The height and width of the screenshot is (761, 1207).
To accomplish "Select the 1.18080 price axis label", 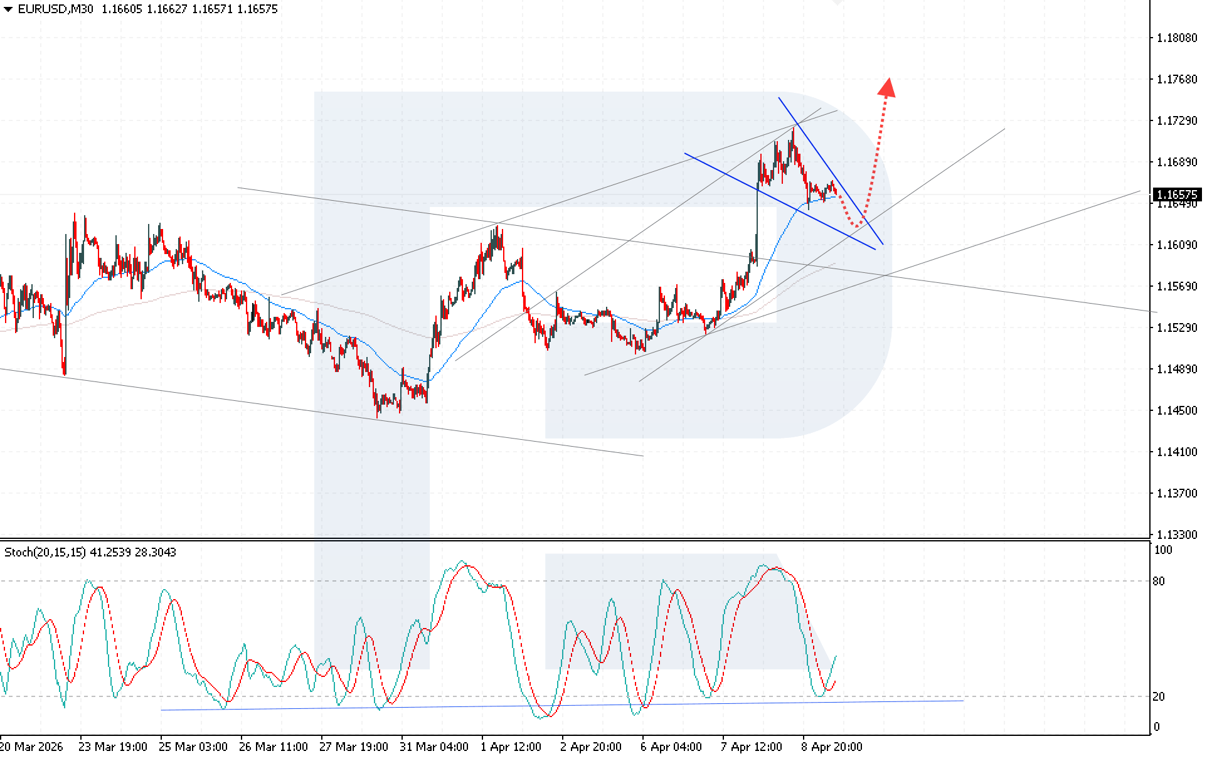I will pos(1177,38).
